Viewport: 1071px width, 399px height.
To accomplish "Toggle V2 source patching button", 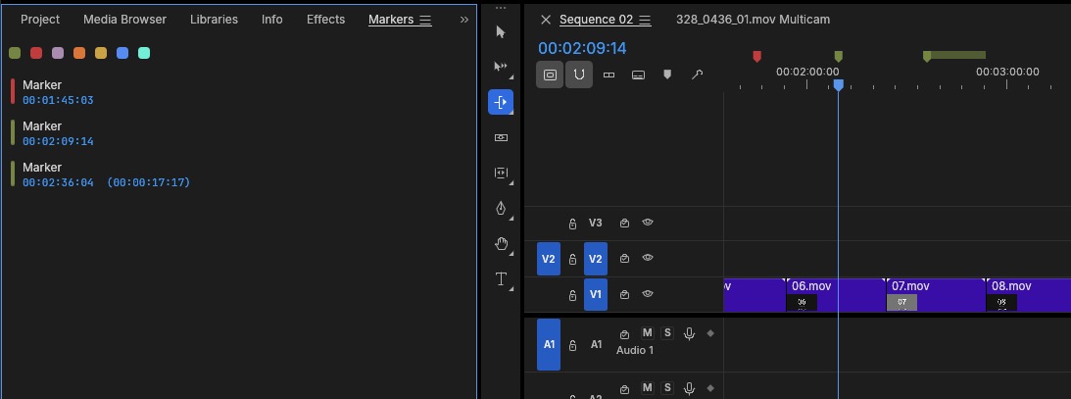I will [x=549, y=259].
